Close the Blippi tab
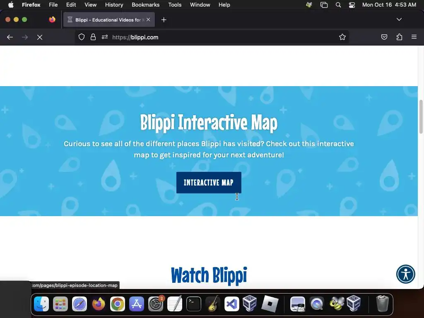 [x=148, y=19]
